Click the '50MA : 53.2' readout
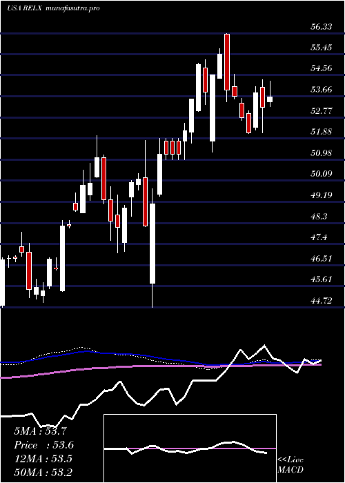Screen dimensions: 345x483 point(43,473)
